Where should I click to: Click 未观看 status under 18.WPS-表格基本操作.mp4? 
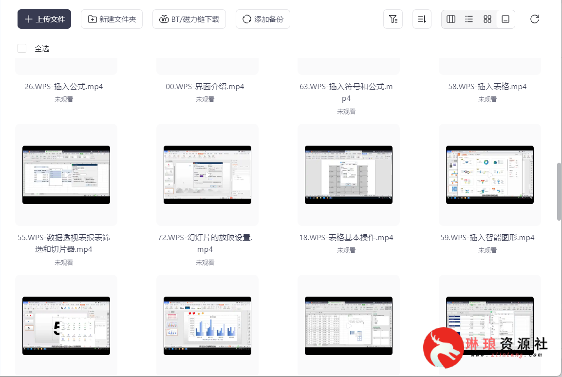point(346,250)
